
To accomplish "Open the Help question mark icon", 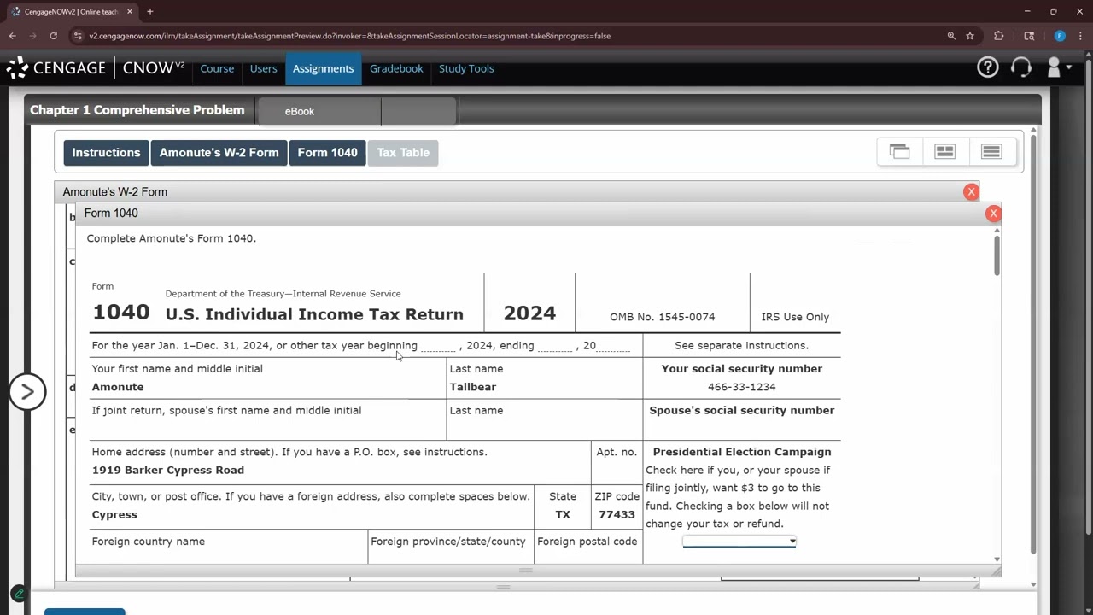I will 988,68.
